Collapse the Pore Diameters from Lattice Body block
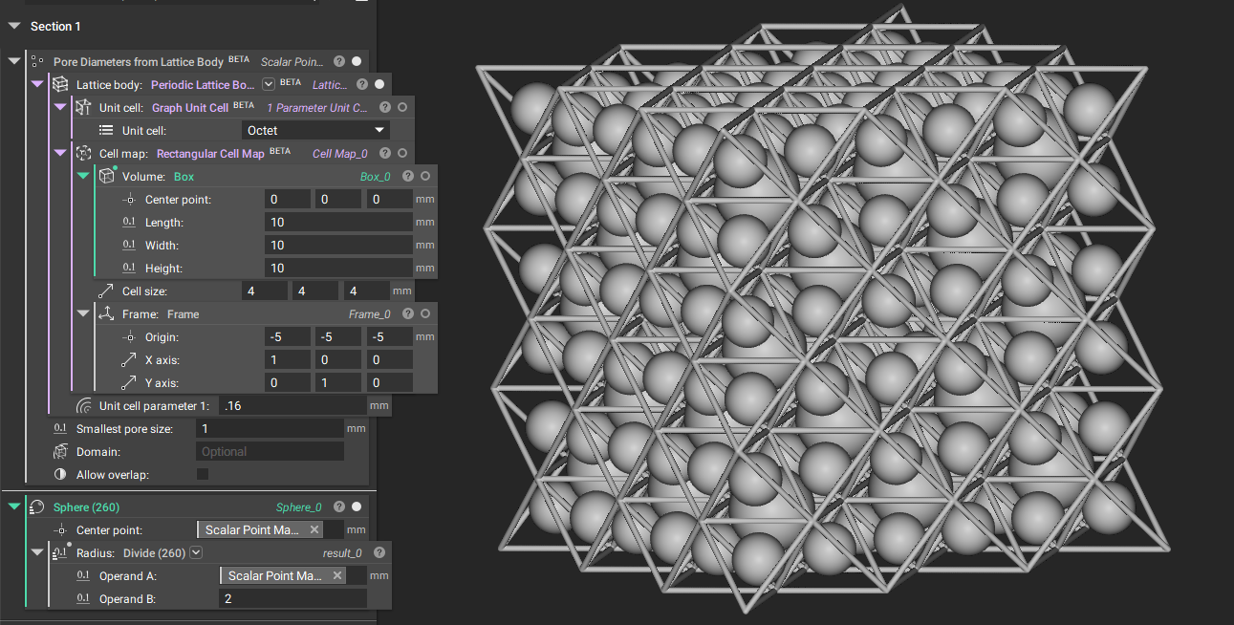The height and width of the screenshot is (625, 1234). point(13,61)
